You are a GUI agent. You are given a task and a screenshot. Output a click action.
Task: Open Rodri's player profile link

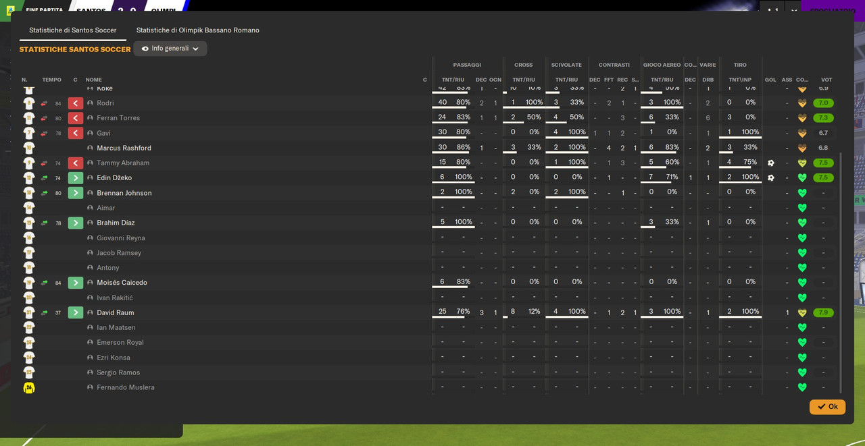tap(105, 103)
